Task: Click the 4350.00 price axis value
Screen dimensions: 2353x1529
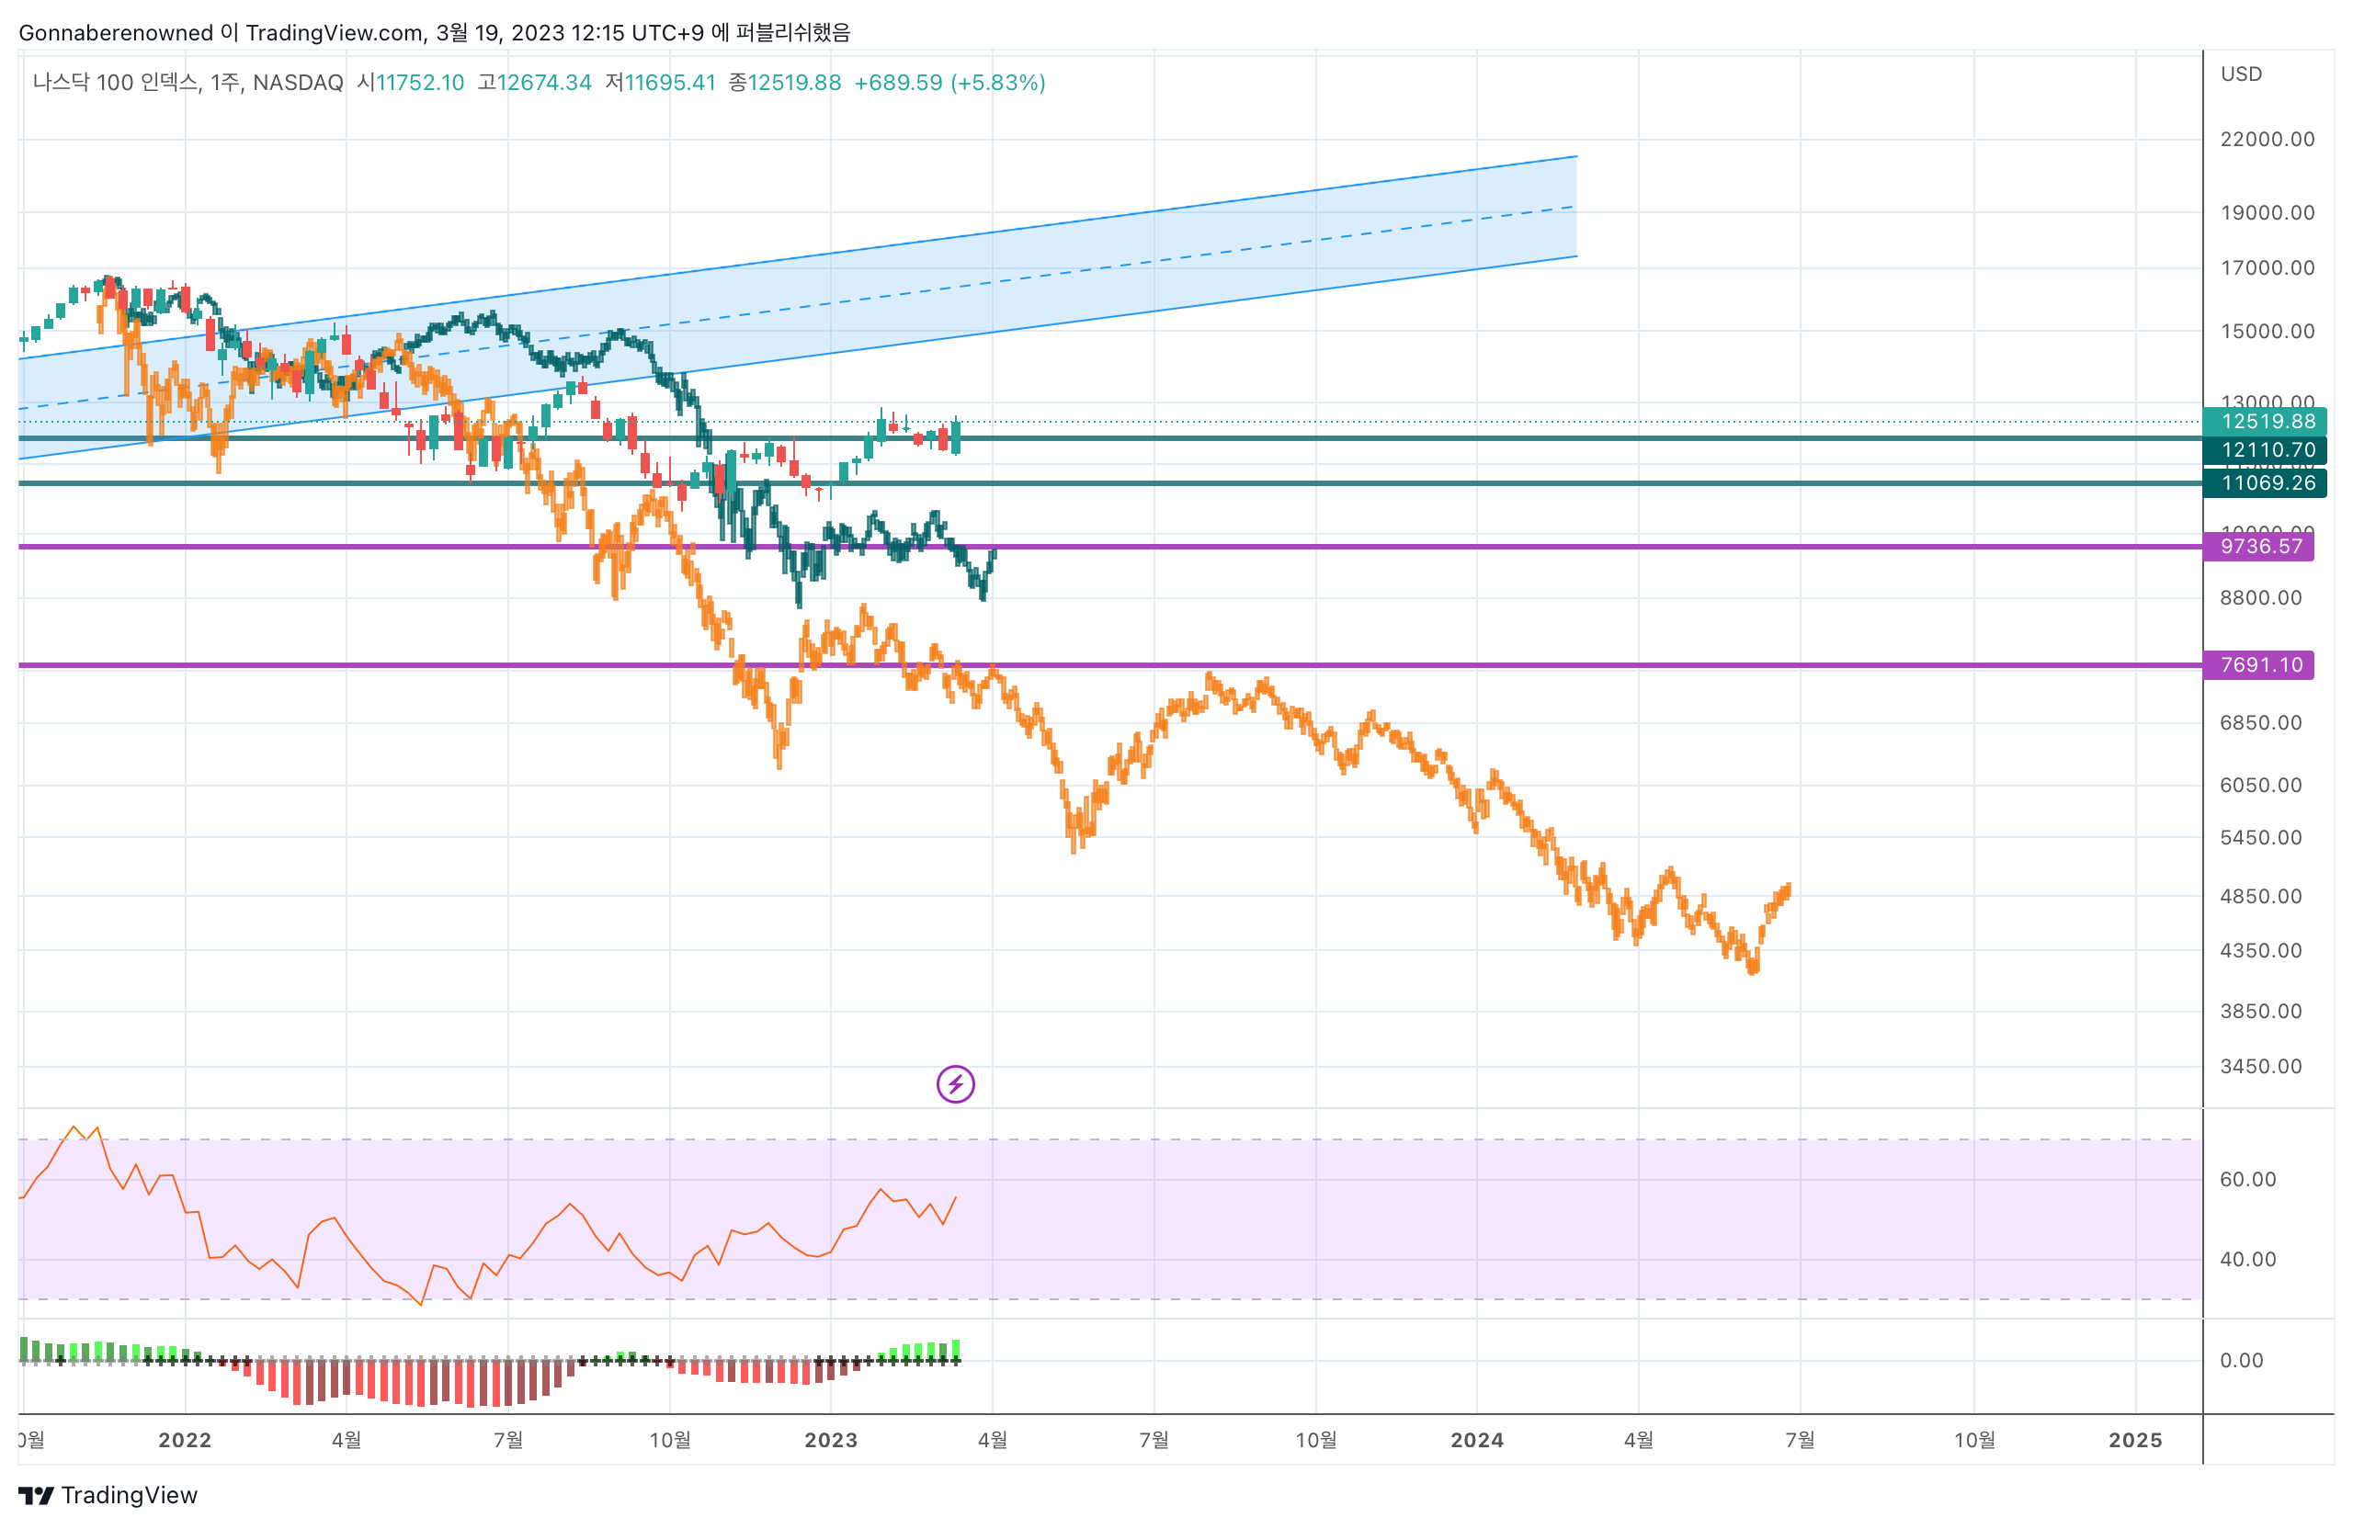Action: click(2261, 951)
